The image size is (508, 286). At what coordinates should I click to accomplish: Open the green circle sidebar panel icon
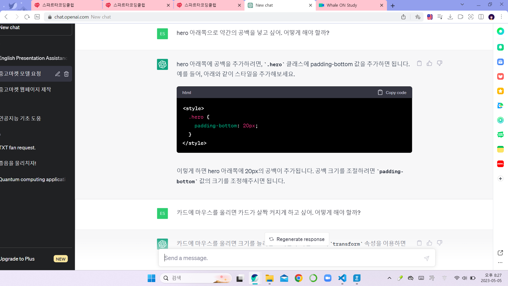tap(500, 31)
